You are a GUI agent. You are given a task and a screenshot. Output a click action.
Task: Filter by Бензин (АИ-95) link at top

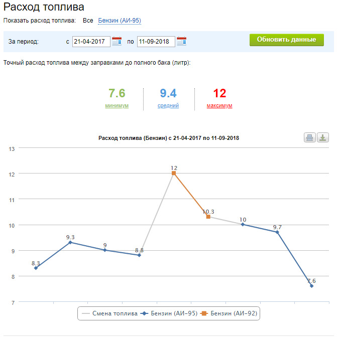point(120,21)
